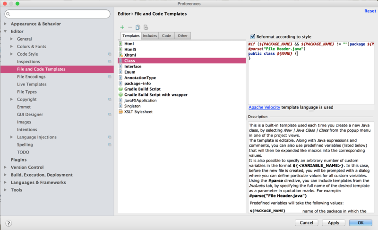
Task: Expand the Appearance & Behavior section
Action: (x=5, y=24)
